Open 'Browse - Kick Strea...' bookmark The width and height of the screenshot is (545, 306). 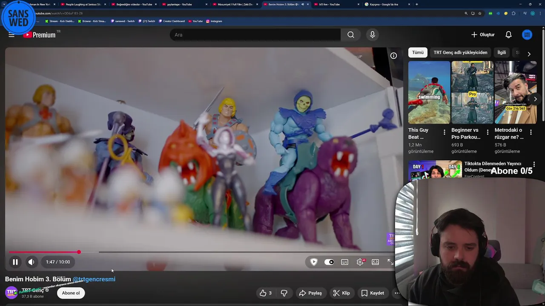tap(92, 21)
